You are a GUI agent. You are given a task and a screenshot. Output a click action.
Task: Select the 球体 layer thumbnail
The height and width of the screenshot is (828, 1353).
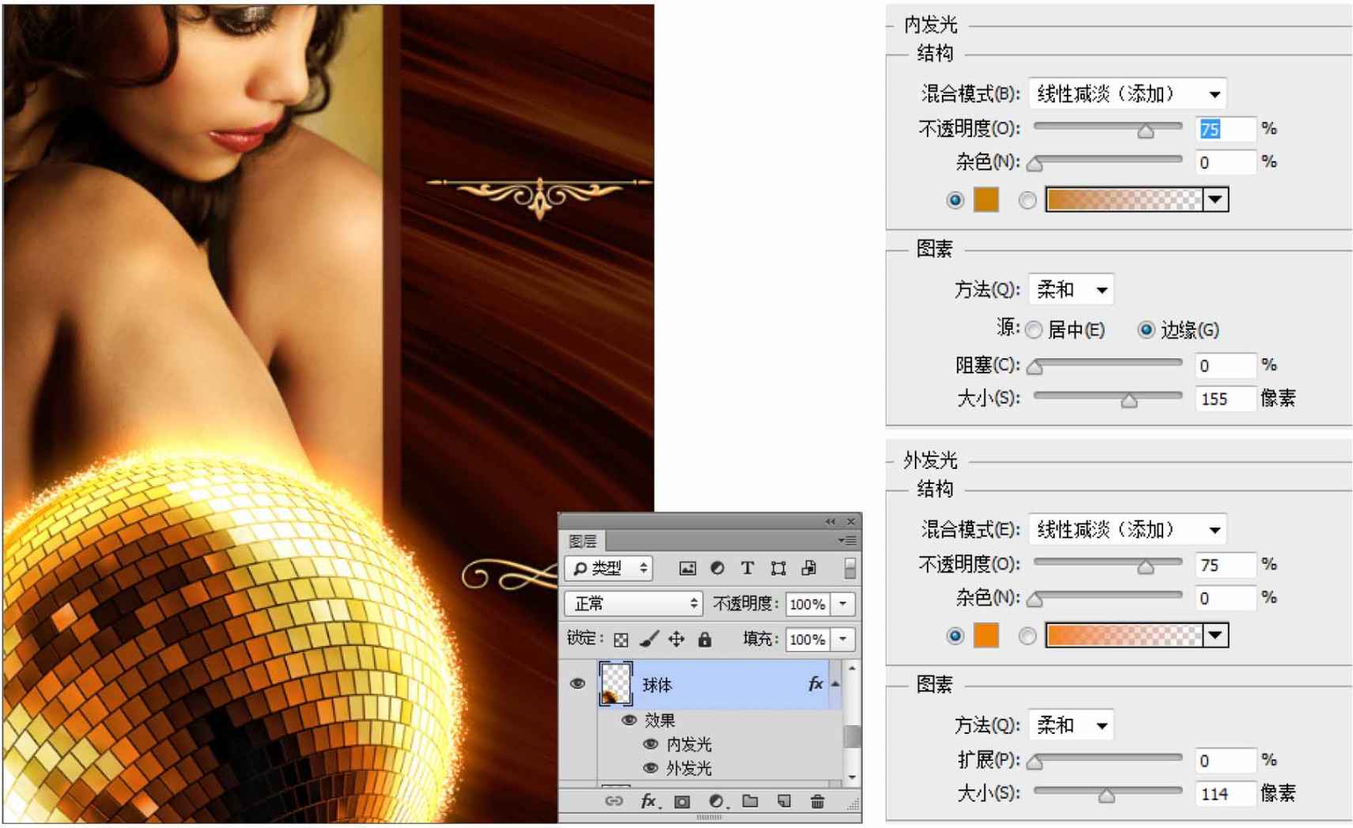point(615,683)
